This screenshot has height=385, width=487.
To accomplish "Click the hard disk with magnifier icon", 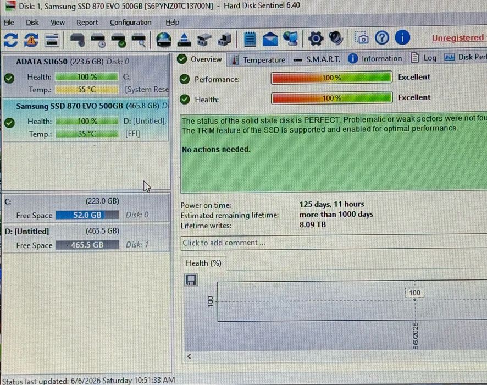I will [139, 40].
